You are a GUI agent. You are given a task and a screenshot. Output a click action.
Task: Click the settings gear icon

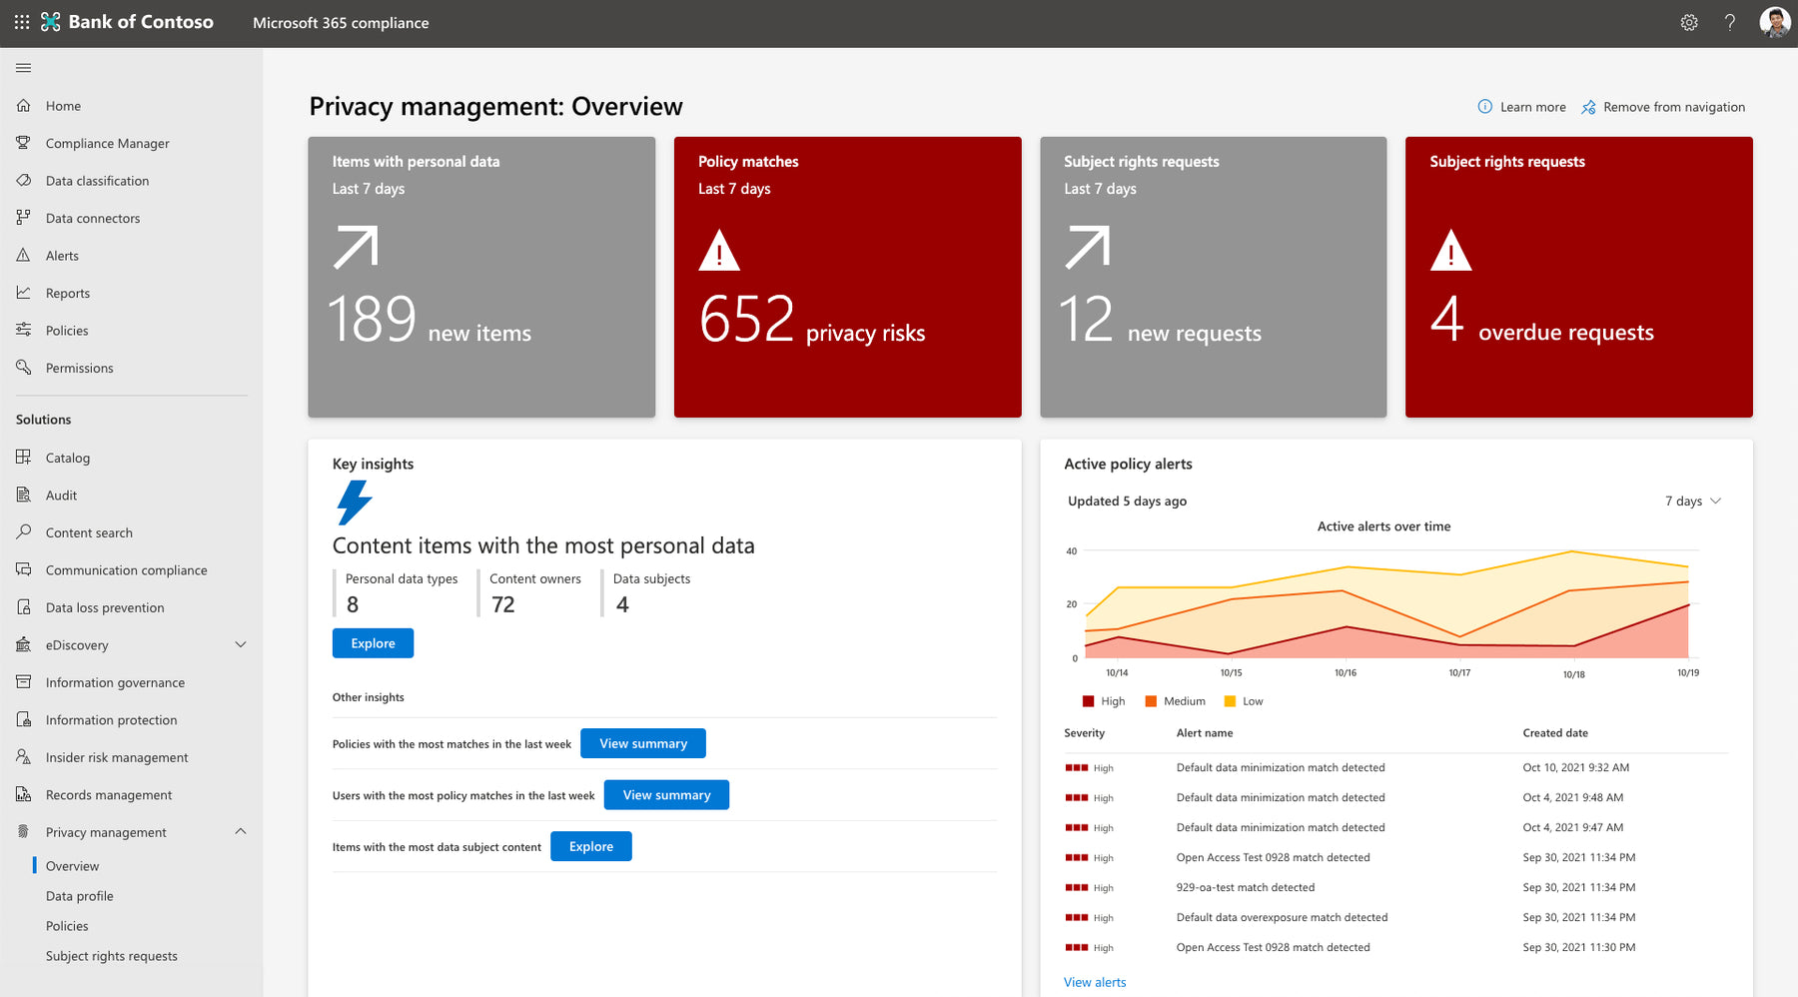click(1689, 22)
